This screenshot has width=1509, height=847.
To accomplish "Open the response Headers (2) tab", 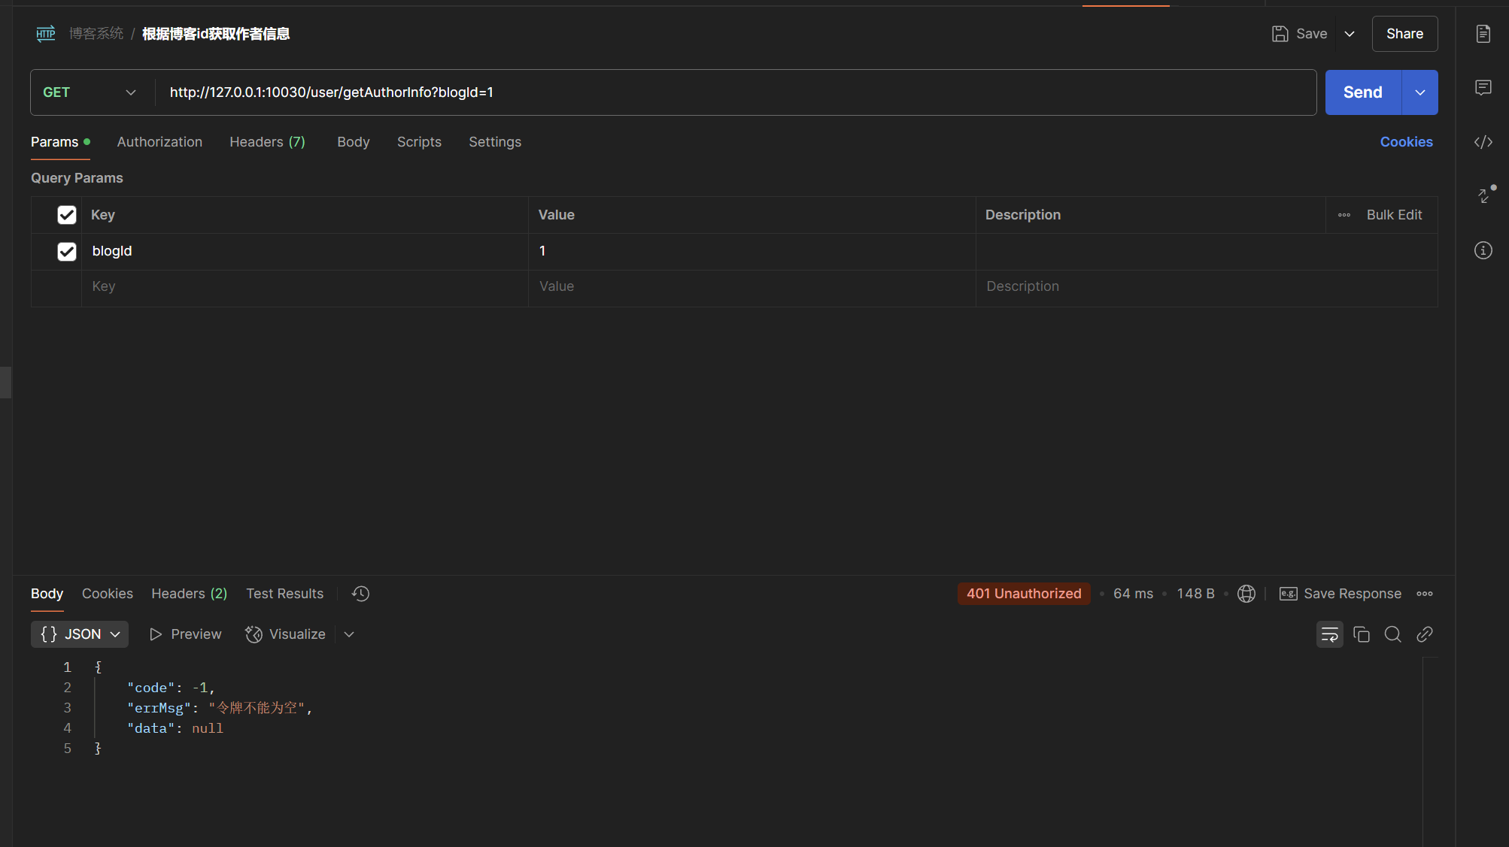I will 189,594.
